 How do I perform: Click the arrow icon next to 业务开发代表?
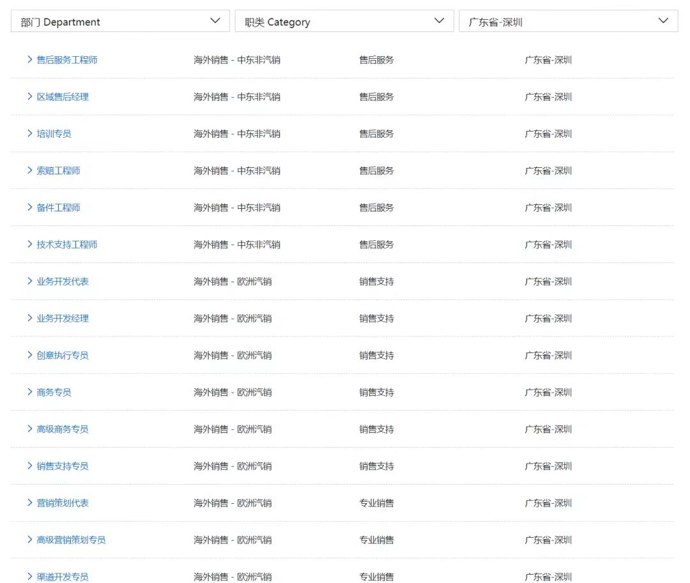tap(29, 282)
